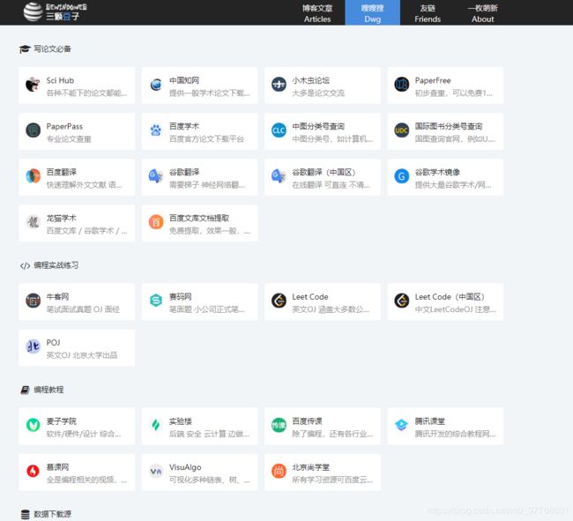This screenshot has width=573, height=521.
Task: Go to the Friends tab
Action: click(428, 13)
